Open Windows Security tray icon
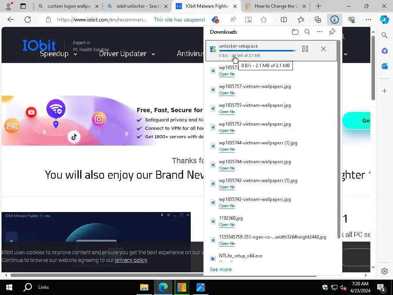 (x=325, y=287)
